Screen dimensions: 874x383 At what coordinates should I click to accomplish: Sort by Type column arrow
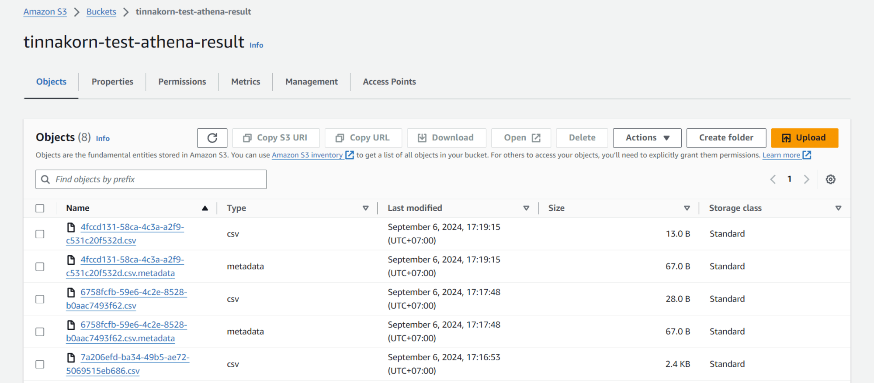(365, 208)
